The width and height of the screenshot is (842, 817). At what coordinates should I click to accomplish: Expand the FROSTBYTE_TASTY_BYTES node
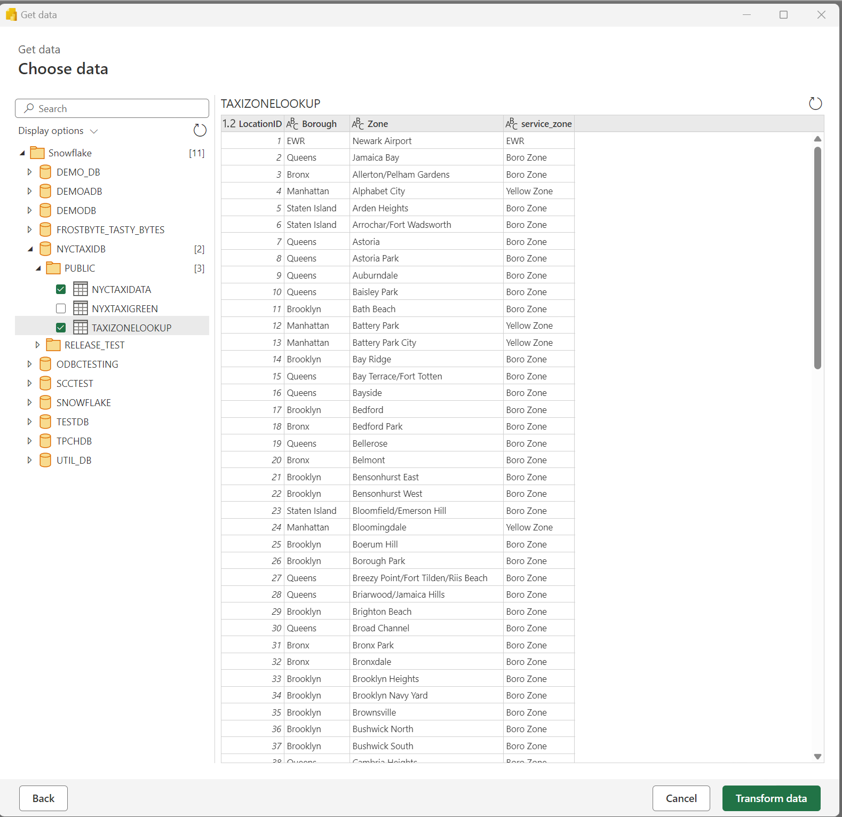coord(29,229)
